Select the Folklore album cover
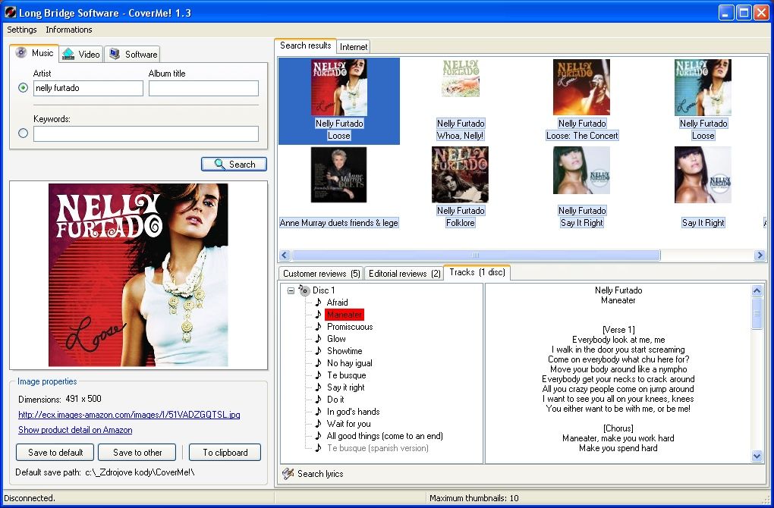The image size is (774, 508). [460, 174]
